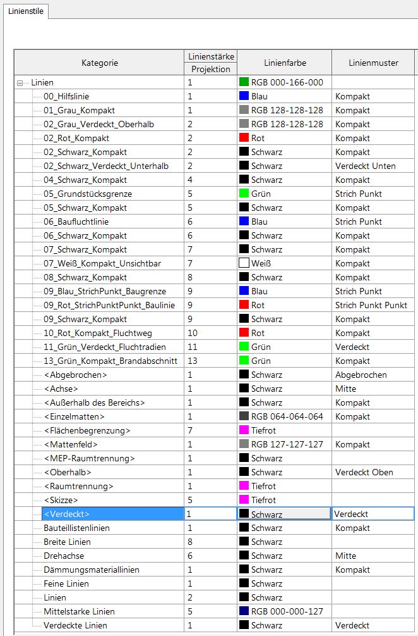
Task: Open the blue color swatch for 00_Hilfslinie
Action: point(244,97)
